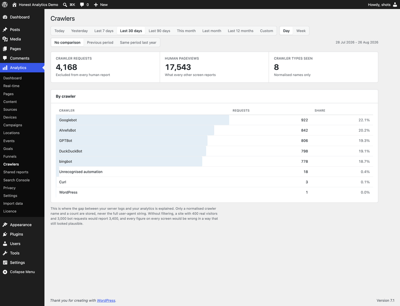Open the user avatar icon
Screen dimensions: 400x306
tap(395, 4)
